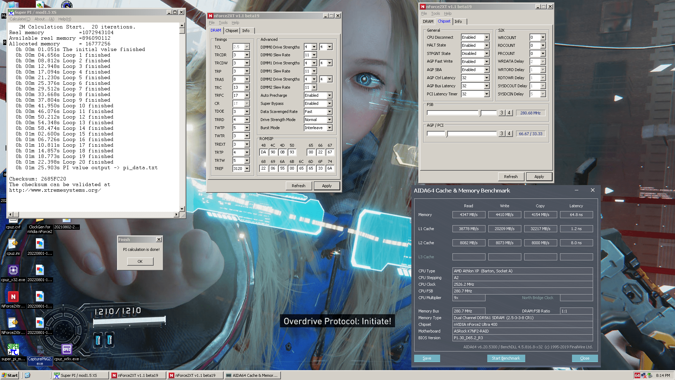Open Tools menu in DRAM nForce2XT window
This screenshot has width=675, height=380.
coord(223,23)
